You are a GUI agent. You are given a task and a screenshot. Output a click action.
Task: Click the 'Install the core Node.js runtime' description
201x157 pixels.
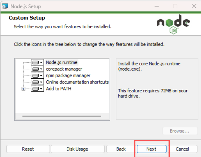coord(149,66)
